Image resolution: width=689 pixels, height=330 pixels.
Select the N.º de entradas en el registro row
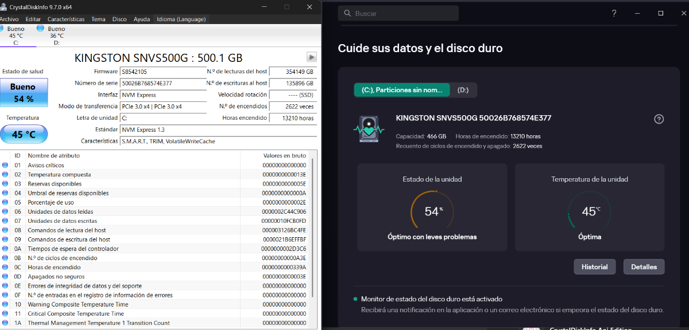(x=155, y=295)
